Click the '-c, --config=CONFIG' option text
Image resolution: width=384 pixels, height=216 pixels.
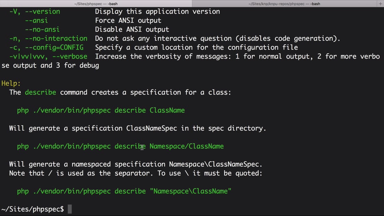pyautogui.click(x=46, y=47)
